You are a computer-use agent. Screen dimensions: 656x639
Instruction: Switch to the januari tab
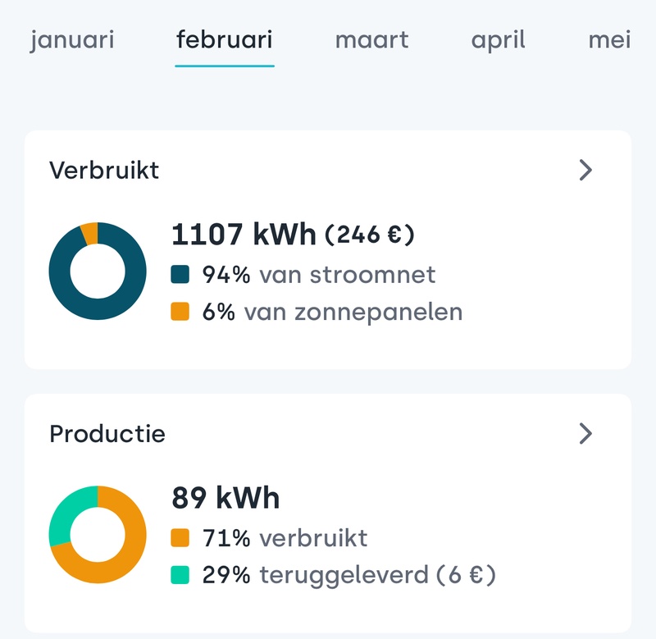72,39
